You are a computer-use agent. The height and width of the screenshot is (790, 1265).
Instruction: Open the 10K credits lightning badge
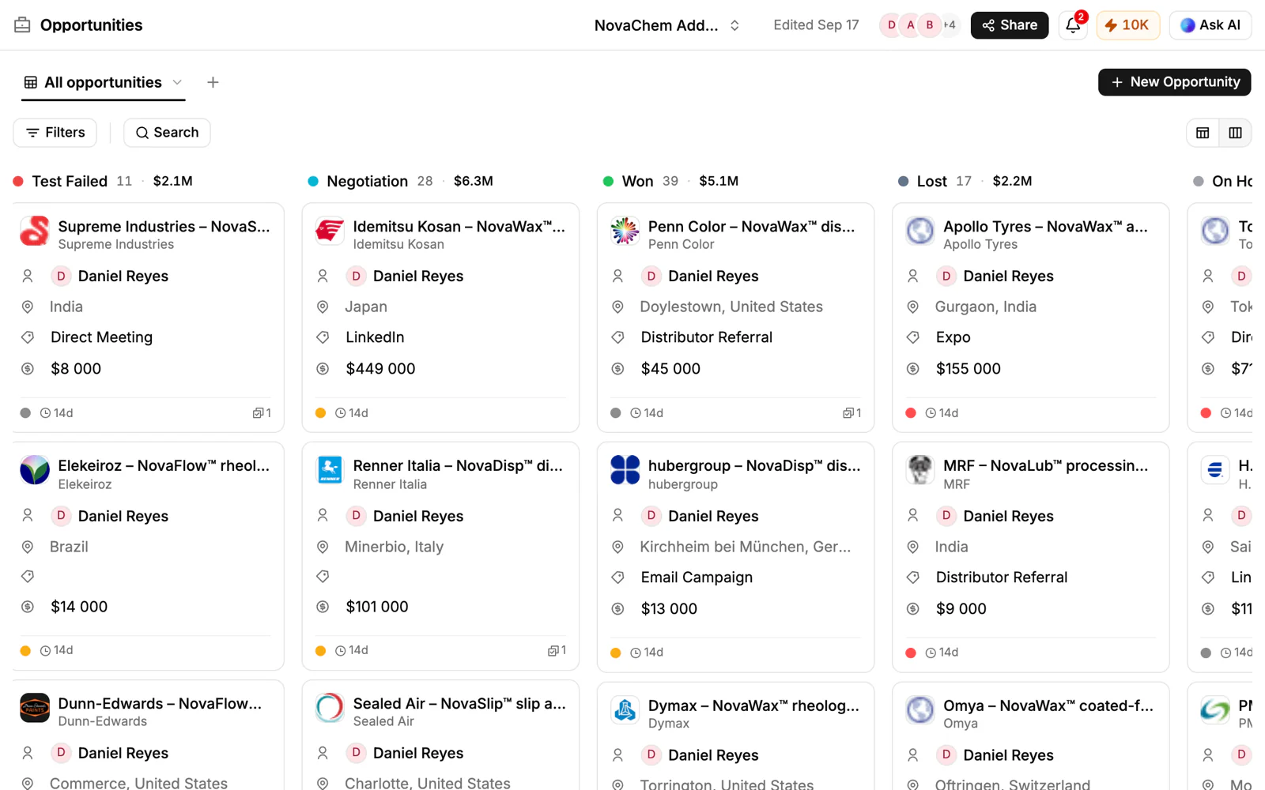point(1127,25)
